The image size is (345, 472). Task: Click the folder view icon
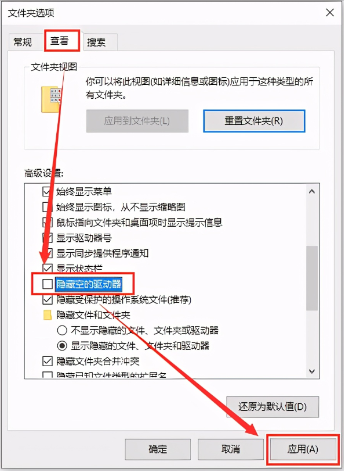[52, 99]
